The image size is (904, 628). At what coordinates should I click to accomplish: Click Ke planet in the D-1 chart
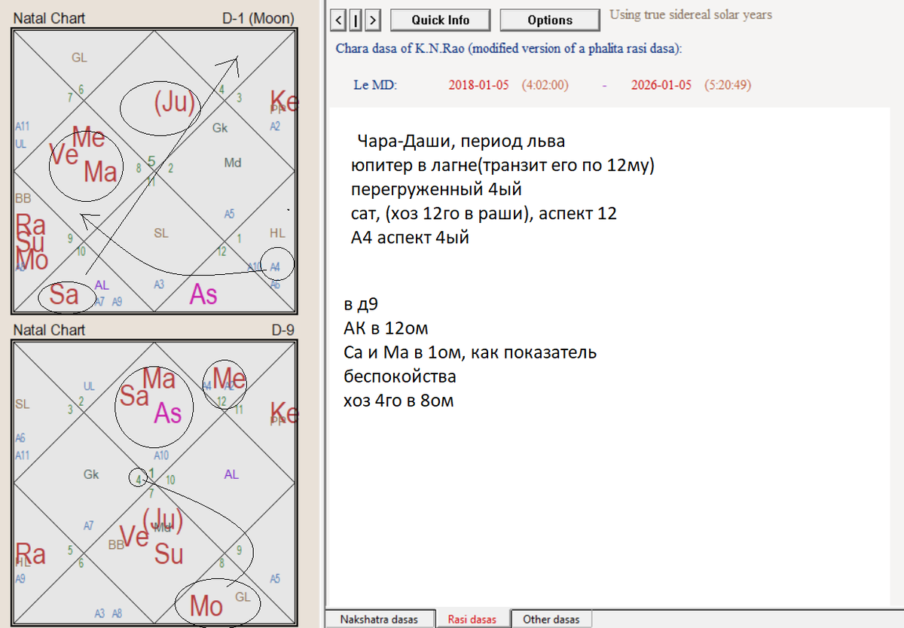(x=284, y=100)
